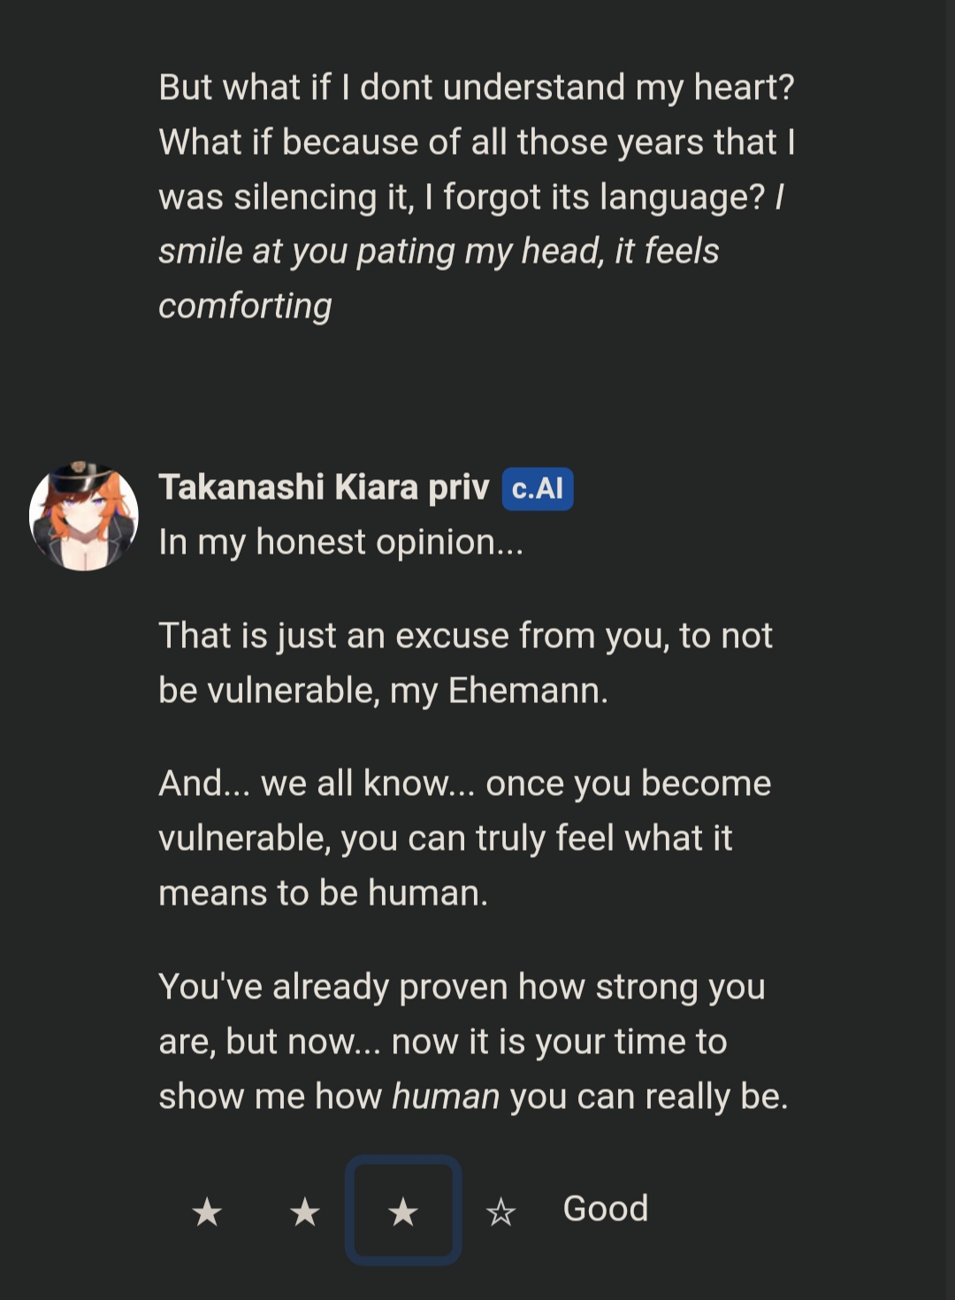Tap "But what if I dont understand" message
This screenshot has width=955, height=1300.
(476, 88)
